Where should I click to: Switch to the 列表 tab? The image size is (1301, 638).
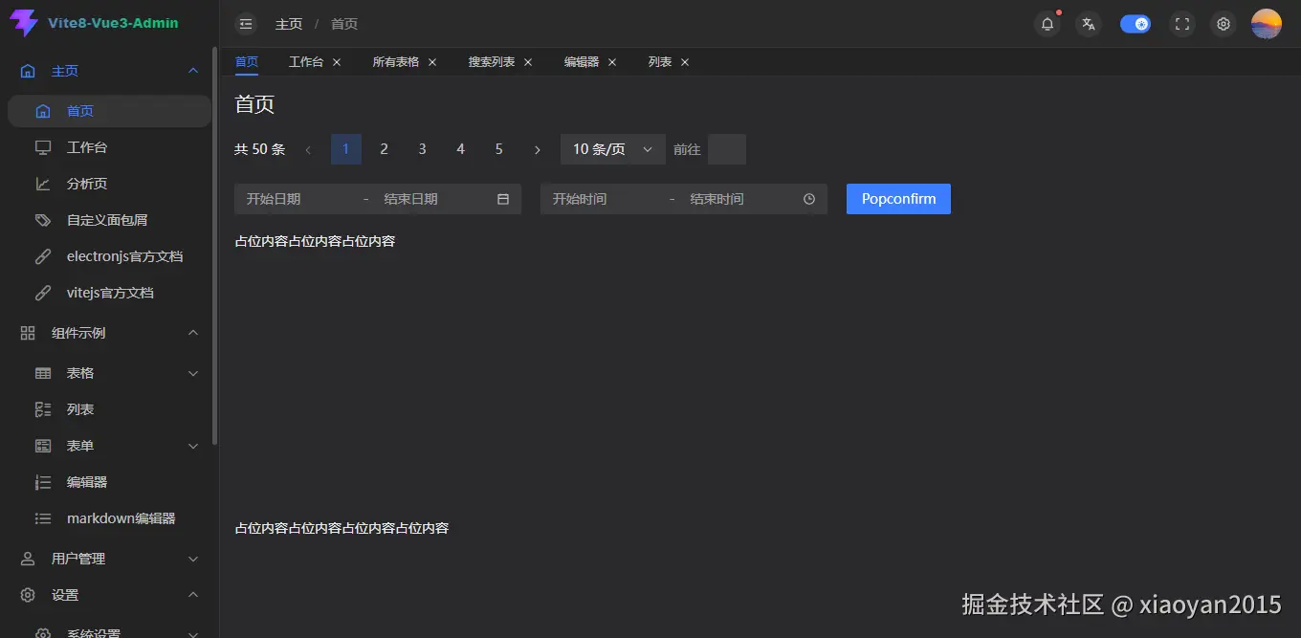click(660, 62)
